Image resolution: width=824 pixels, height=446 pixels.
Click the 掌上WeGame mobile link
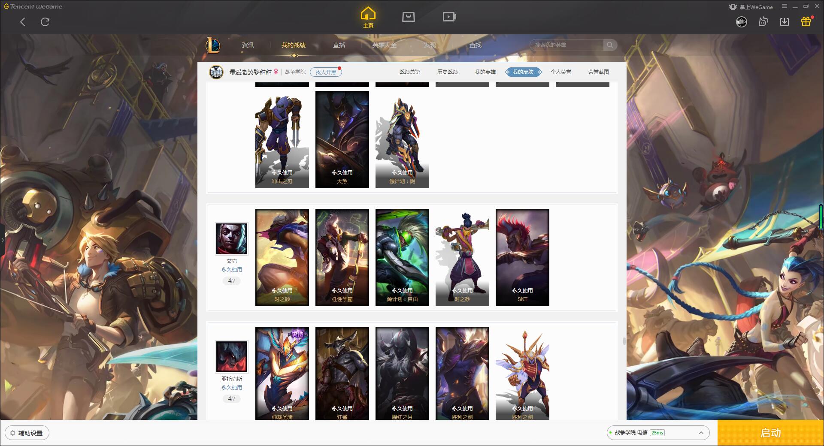click(751, 7)
